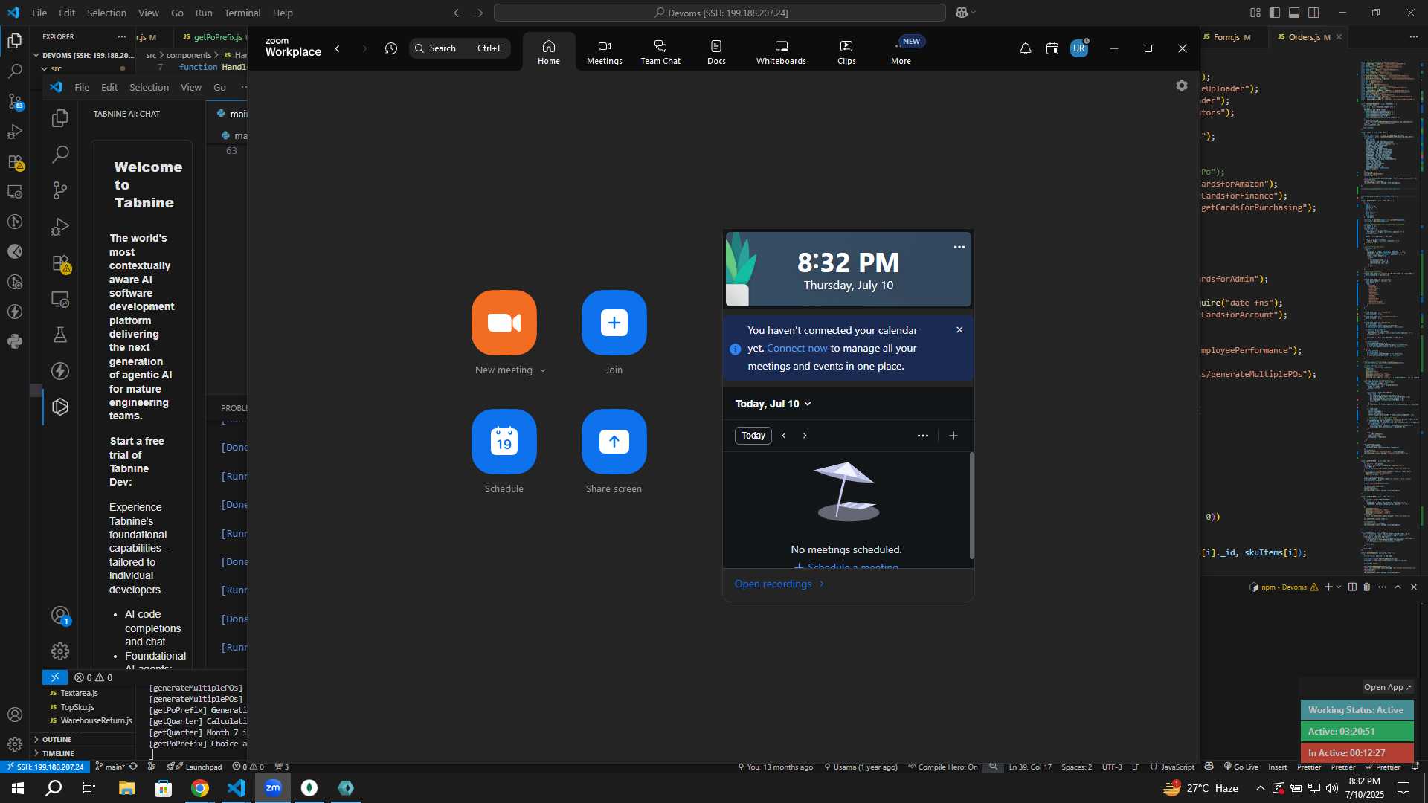Open Zoom history clock icon

point(391,48)
